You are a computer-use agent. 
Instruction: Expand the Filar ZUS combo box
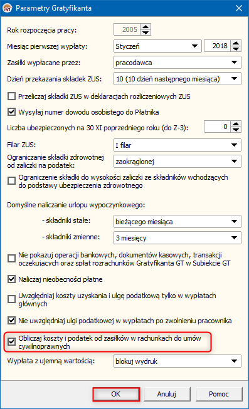pos(177,145)
